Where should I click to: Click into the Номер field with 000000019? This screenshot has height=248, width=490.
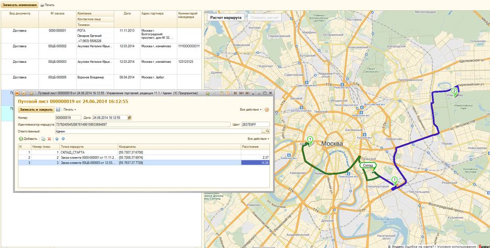[x=68, y=117]
